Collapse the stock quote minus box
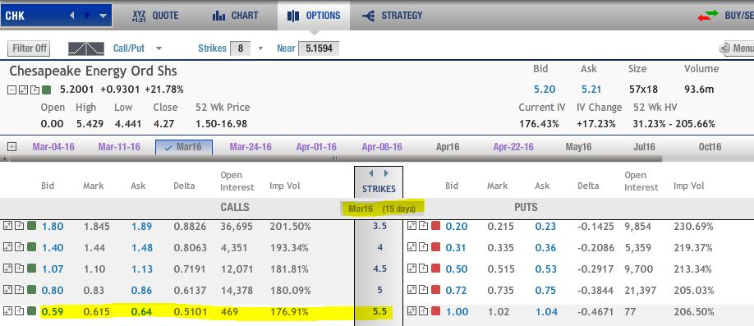This screenshot has width=754, height=326. [x=12, y=90]
